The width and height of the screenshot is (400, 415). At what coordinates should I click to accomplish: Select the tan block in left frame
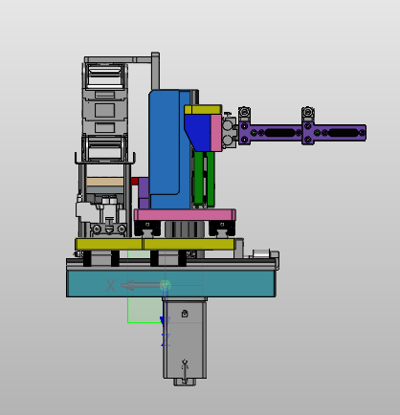(104, 182)
